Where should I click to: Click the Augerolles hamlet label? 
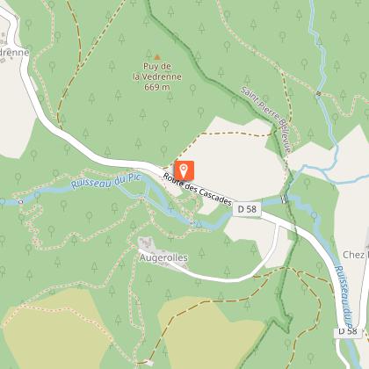(163, 257)
